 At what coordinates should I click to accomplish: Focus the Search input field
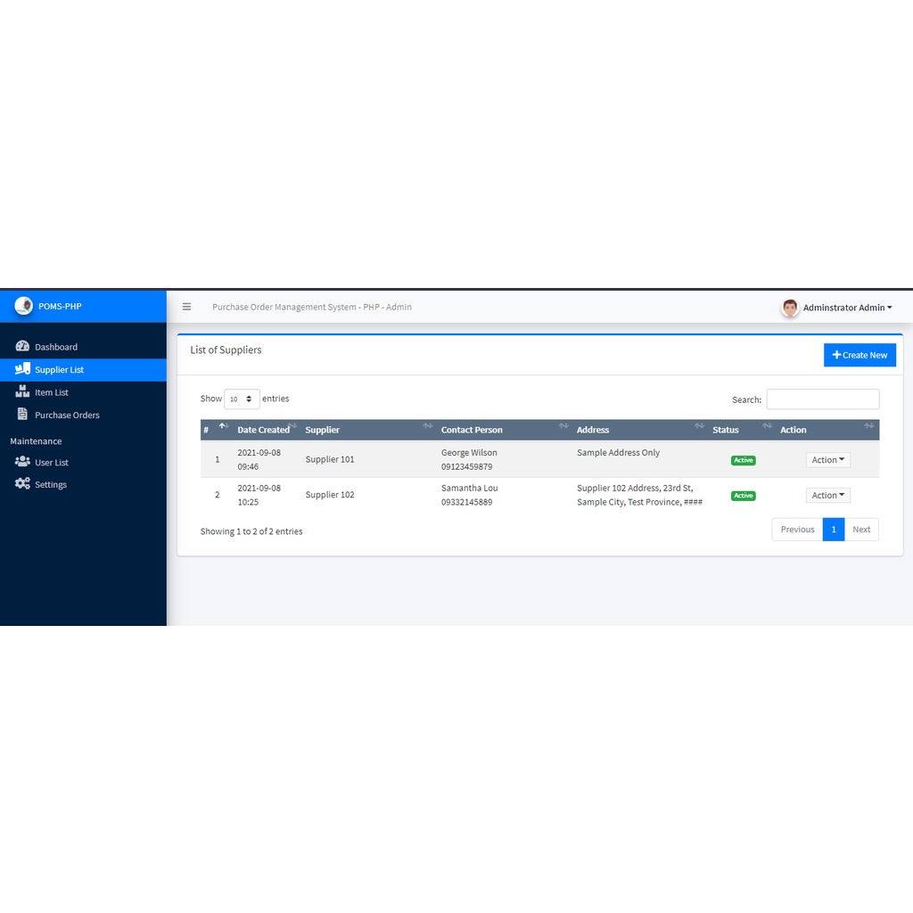click(x=822, y=399)
